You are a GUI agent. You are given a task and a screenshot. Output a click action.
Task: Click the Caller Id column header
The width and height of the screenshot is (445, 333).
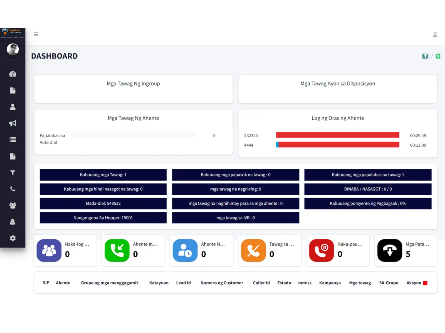pyautogui.click(x=261, y=283)
